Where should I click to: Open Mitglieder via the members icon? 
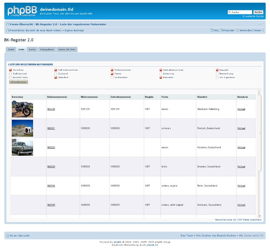[222, 30]
